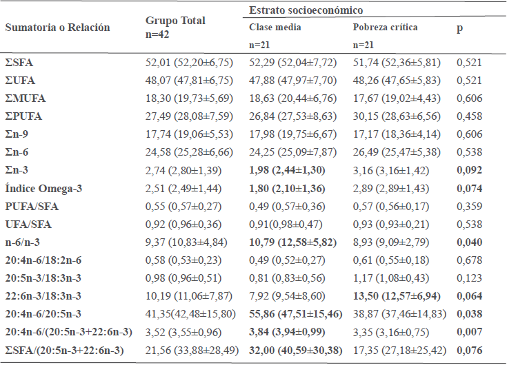Click the 'p' column header

pyautogui.click(x=460, y=28)
